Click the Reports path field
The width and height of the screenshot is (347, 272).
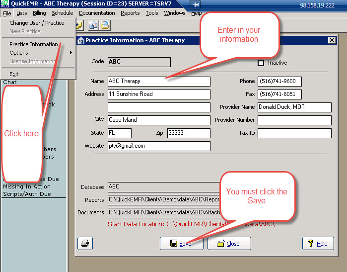pos(164,200)
